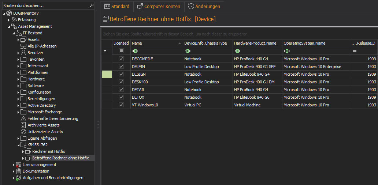Expand the Active Directory folder
The image size is (378, 185).
(x=18, y=105)
